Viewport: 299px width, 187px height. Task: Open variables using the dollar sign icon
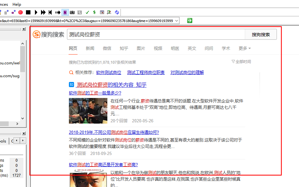(94, 12)
